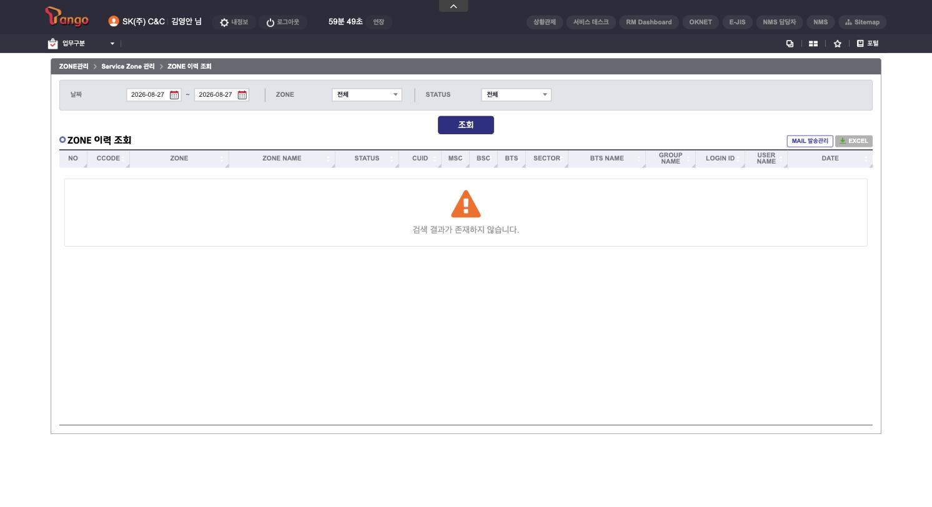Open NMS 담당자 menu

click(x=780, y=22)
